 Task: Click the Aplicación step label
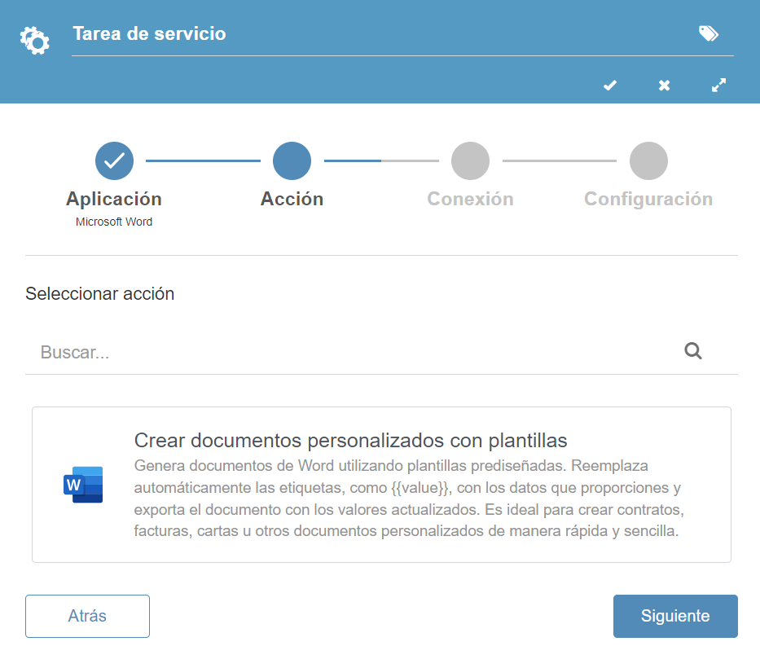114,199
